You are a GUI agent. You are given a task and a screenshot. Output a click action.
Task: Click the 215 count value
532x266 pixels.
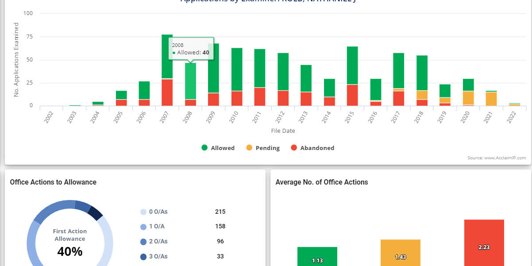(220, 212)
